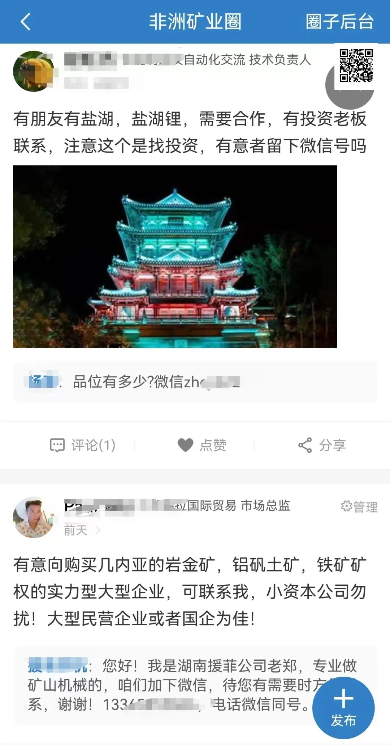Open first poster's name 技术负责人

click(x=188, y=60)
